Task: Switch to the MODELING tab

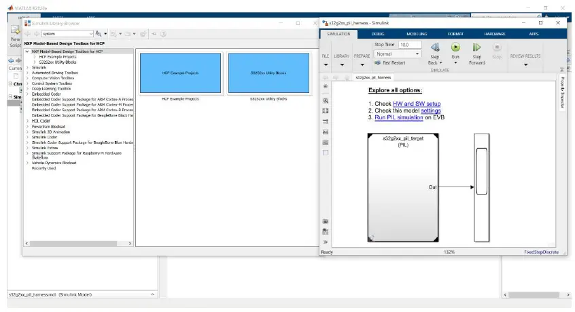Action: 417,34
